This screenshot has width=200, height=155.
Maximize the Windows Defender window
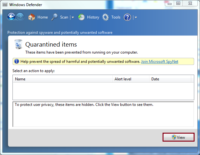pyautogui.click(x=178, y=3)
